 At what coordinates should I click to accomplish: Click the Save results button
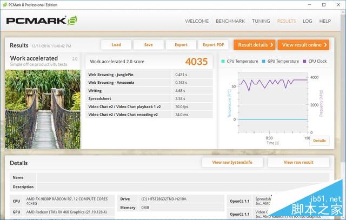(148, 45)
